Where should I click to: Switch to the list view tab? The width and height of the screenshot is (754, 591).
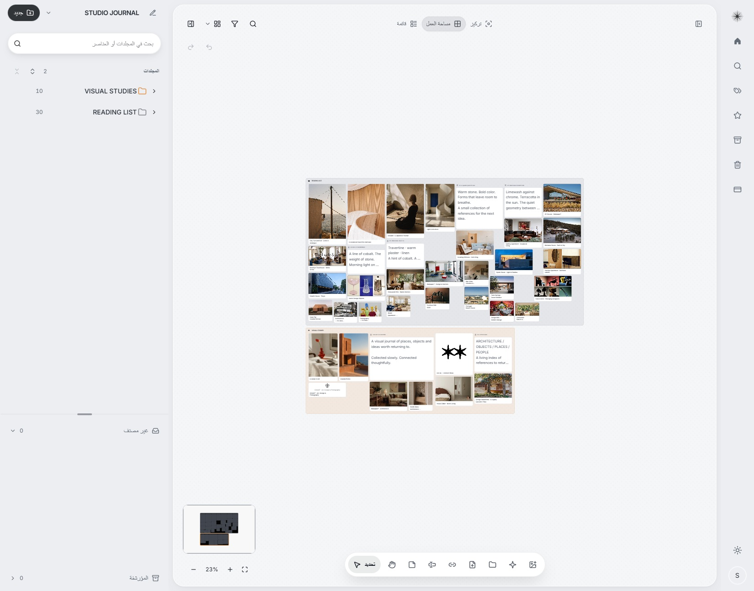click(x=407, y=24)
